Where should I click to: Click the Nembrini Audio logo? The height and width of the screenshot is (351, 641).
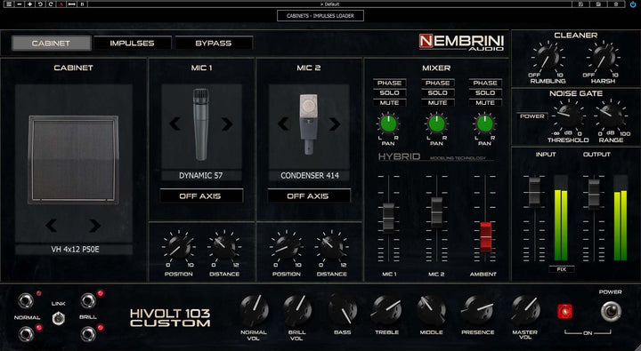tap(461, 42)
